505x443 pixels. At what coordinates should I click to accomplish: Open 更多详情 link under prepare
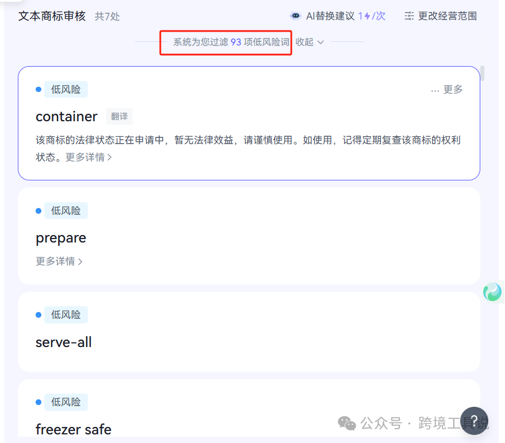[x=59, y=261]
